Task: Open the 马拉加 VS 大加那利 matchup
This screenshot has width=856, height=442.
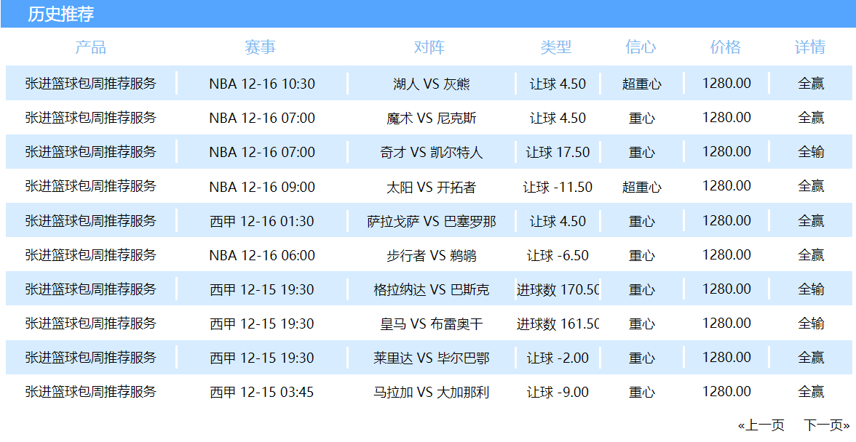Action: coord(431,392)
